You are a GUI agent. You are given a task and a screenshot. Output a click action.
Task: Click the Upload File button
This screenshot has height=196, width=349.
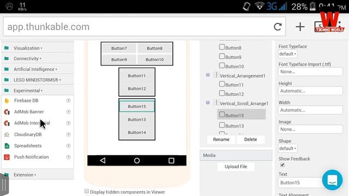pyautogui.click(x=236, y=167)
